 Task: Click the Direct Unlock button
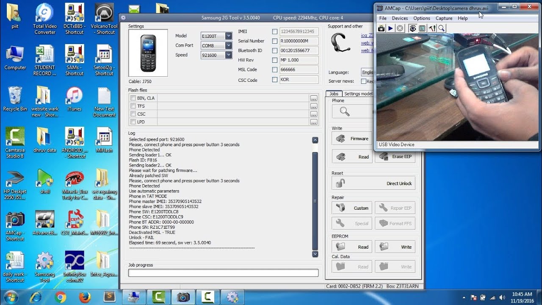373,183
